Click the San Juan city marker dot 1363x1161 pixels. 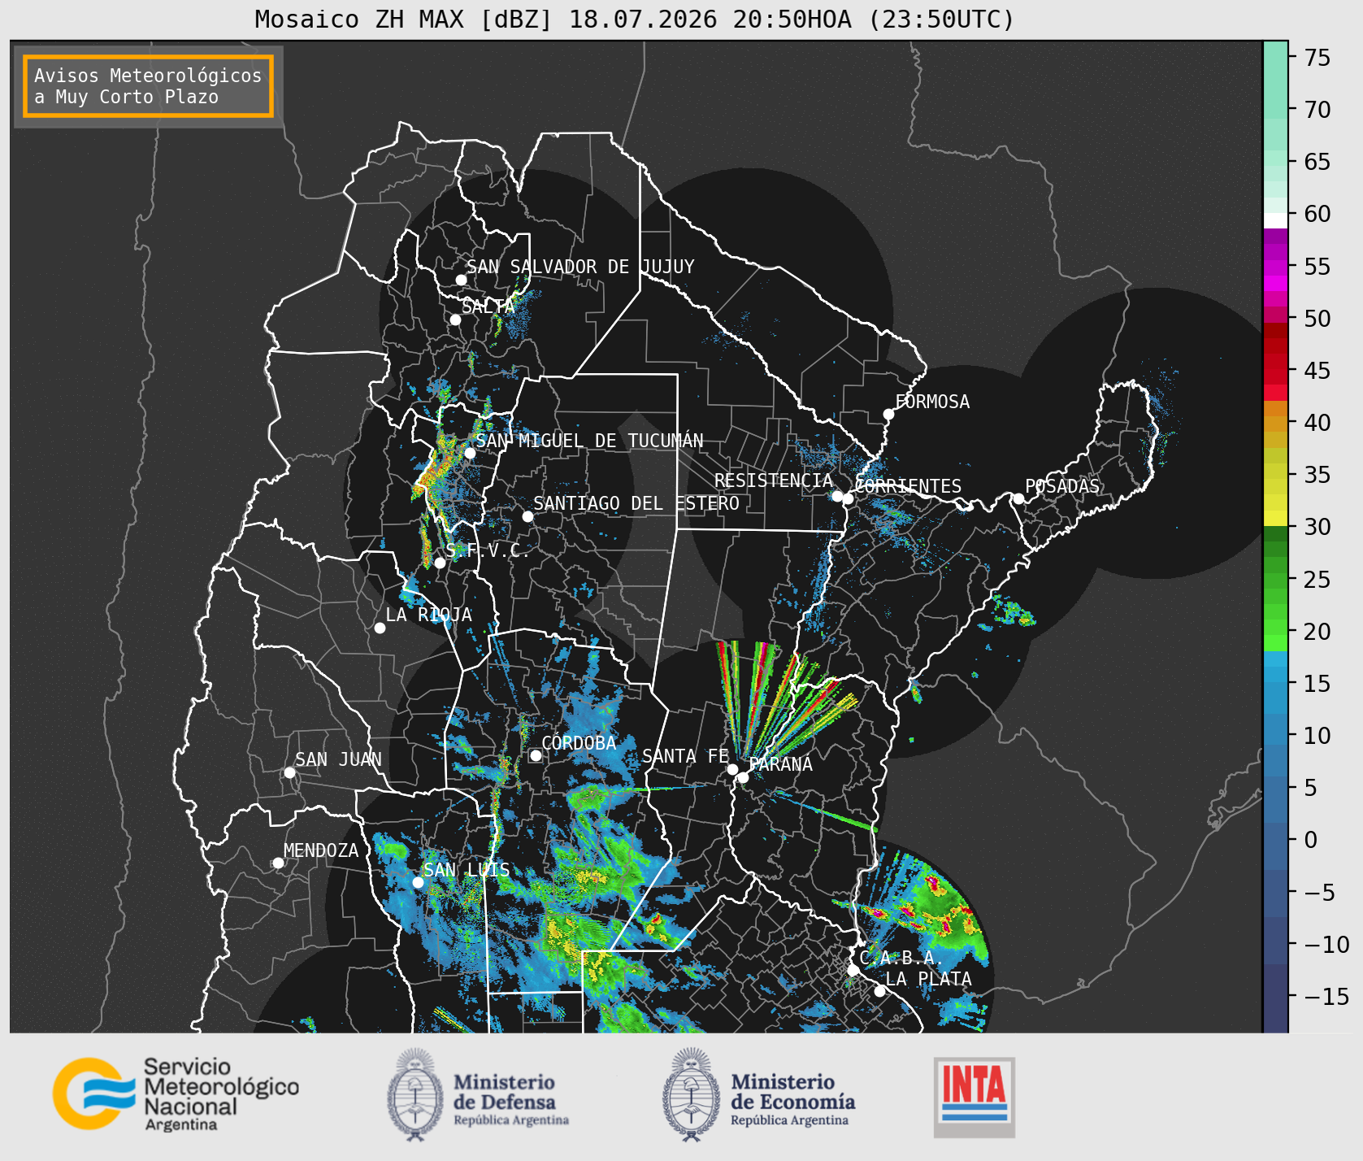click(289, 772)
